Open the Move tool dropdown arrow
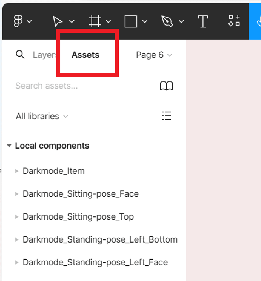Viewport: 261px width, 281px height. click(72, 22)
